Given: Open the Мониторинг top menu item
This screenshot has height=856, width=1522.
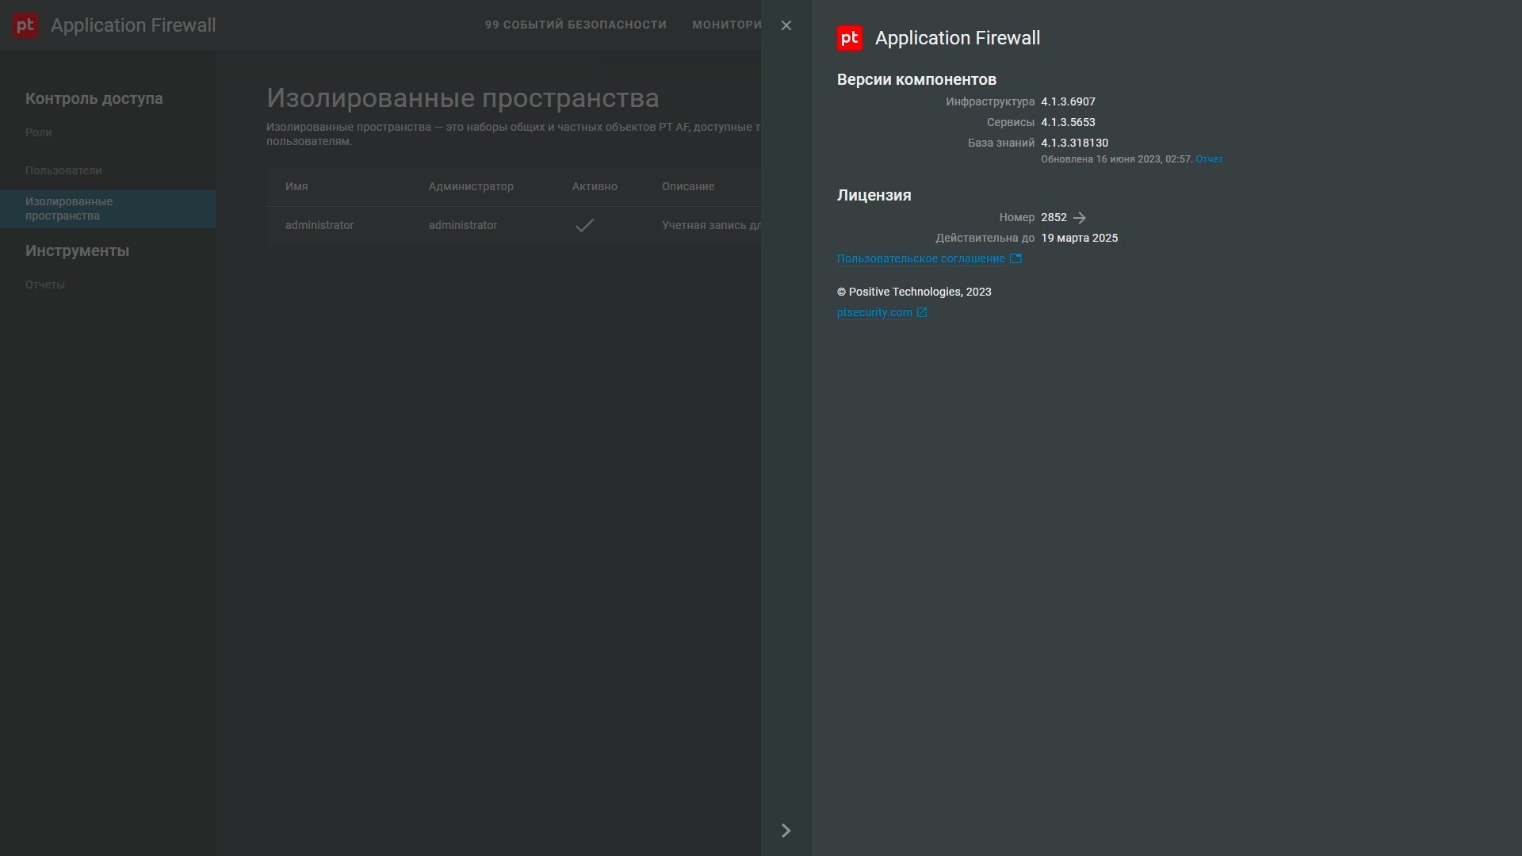Looking at the screenshot, I should (x=726, y=25).
